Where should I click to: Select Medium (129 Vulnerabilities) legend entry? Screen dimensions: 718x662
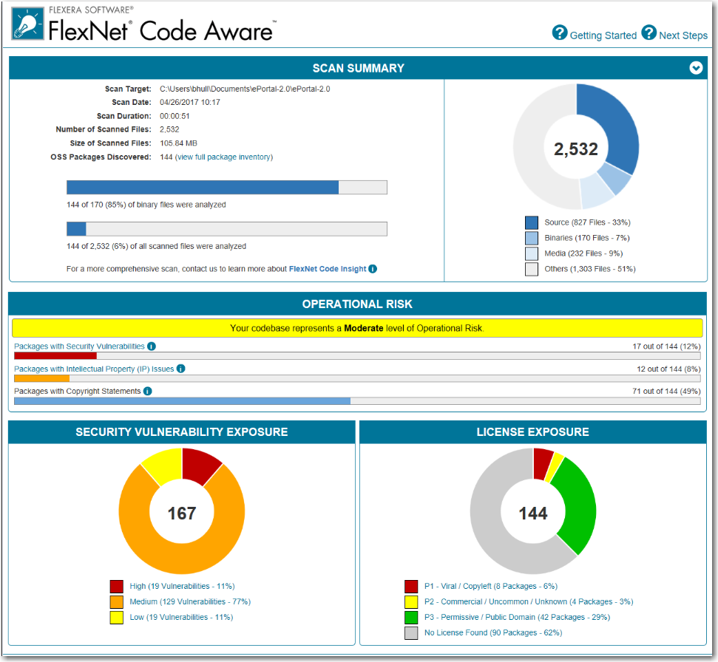click(x=181, y=601)
